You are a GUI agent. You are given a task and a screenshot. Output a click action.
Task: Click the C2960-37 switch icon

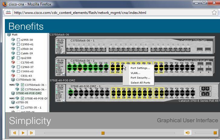click(x=13, y=67)
